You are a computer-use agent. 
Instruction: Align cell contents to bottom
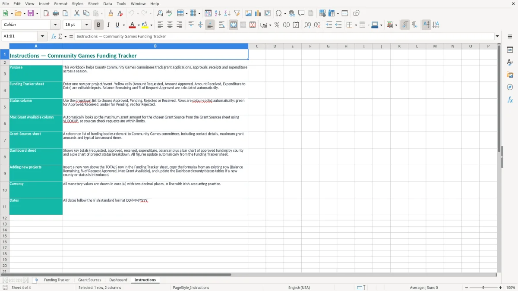[x=210, y=25]
